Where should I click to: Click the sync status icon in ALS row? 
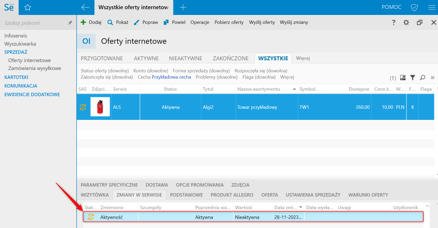[x=83, y=107]
